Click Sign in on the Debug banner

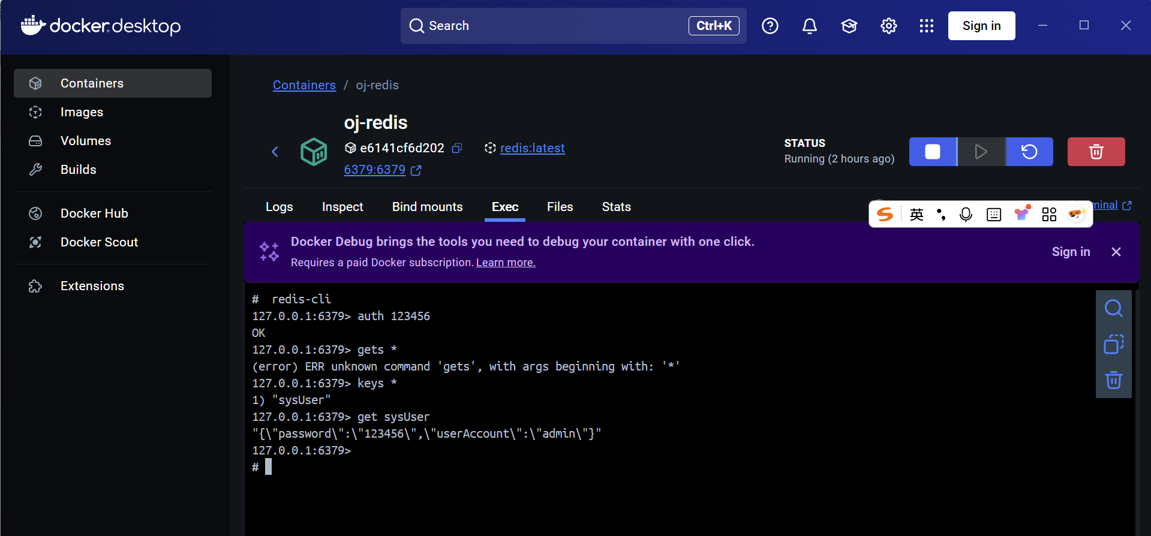tap(1071, 252)
